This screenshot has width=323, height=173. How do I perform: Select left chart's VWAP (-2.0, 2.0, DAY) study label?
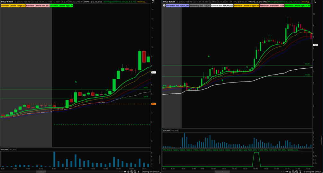[93, 2]
